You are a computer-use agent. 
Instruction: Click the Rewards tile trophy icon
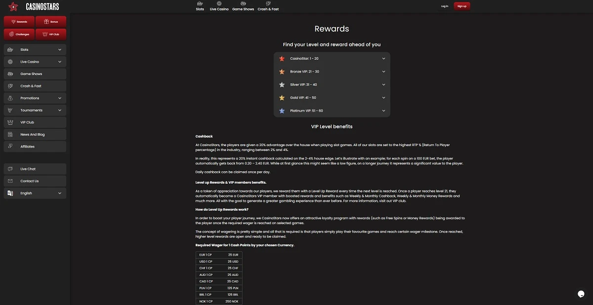click(x=13, y=22)
